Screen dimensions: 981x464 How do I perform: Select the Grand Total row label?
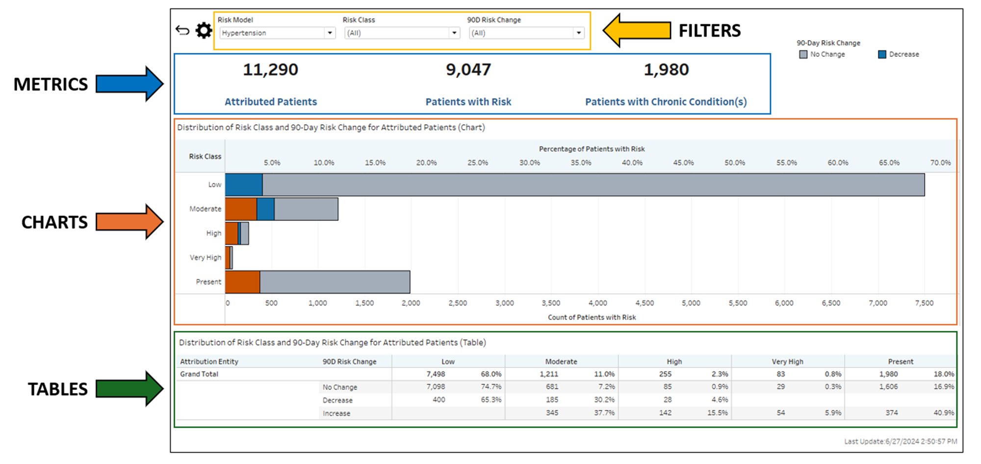click(199, 374)
